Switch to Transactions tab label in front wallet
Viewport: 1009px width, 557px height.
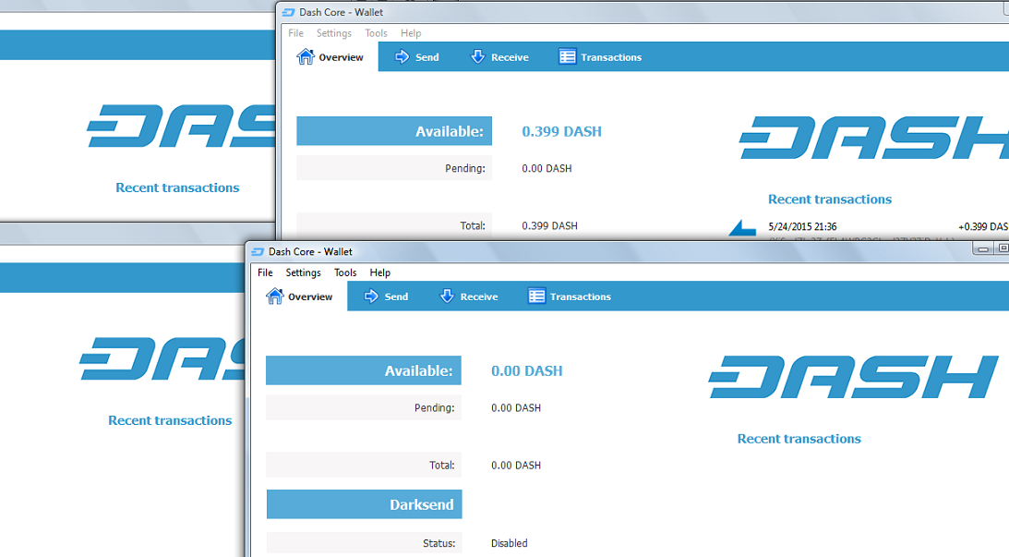pyautogui.click(x=581, y=297)
